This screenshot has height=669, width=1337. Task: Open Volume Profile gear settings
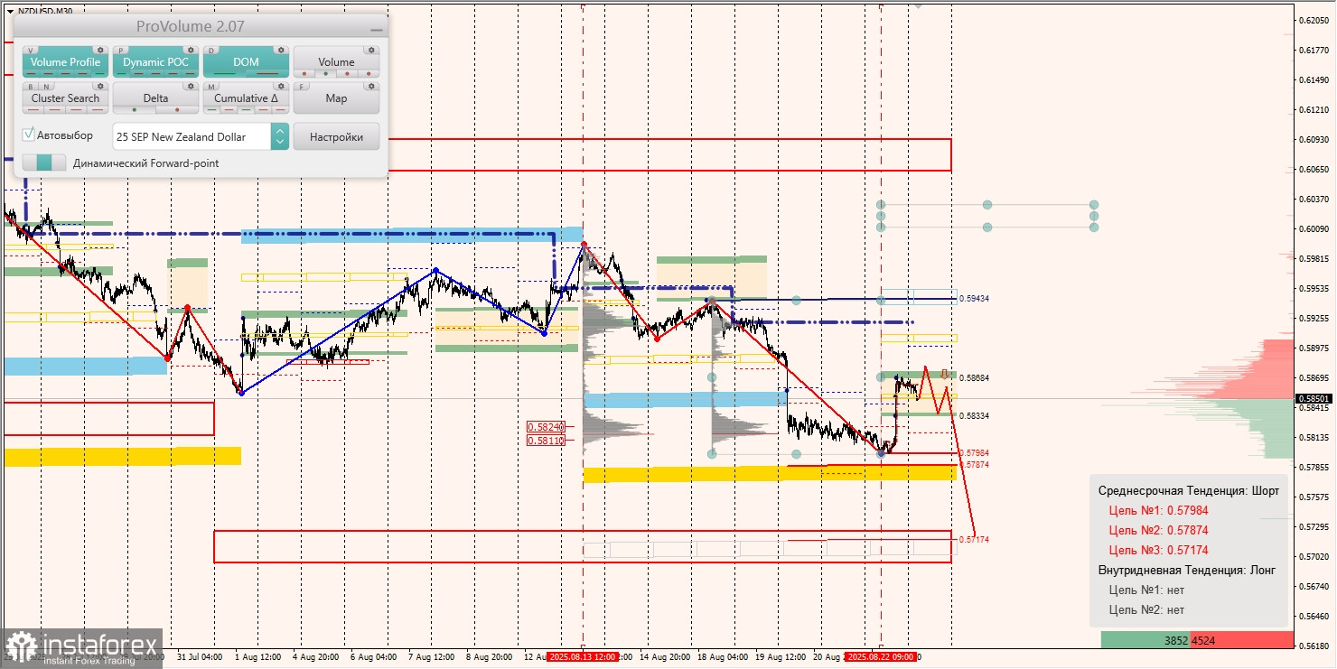click(x=100, y=50)
